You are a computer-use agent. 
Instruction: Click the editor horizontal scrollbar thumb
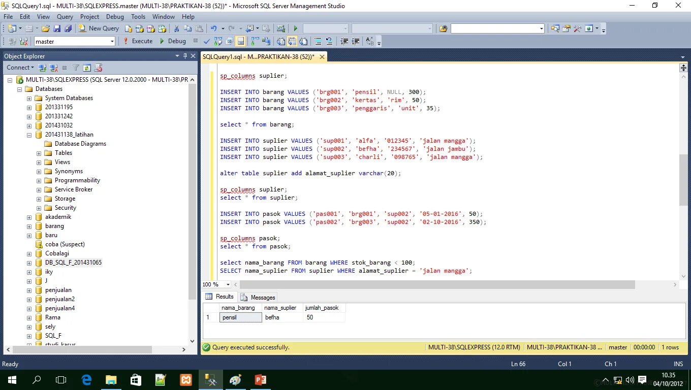click(x=436, y=285)
